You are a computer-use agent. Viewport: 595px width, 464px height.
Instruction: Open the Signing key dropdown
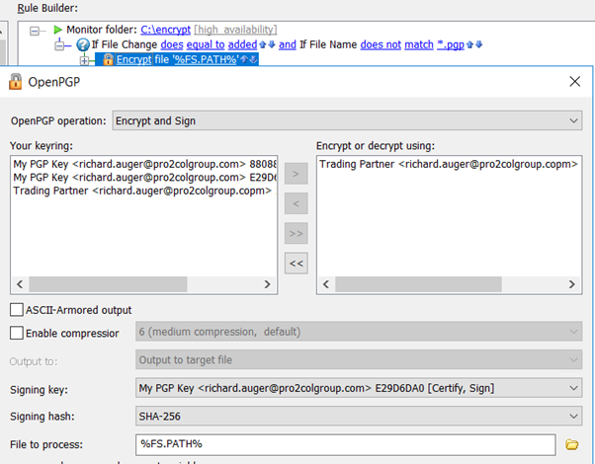click(359, 388)
